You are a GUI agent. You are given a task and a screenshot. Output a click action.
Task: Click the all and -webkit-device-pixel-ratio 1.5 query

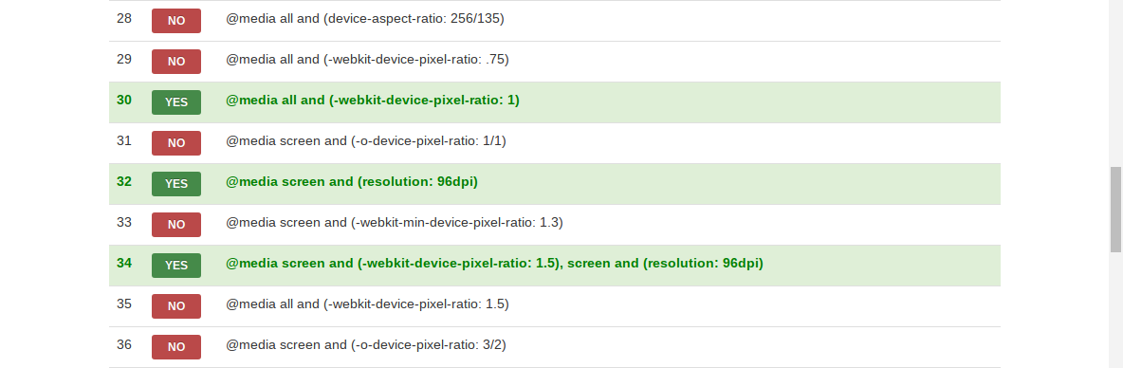pos(367,304)
